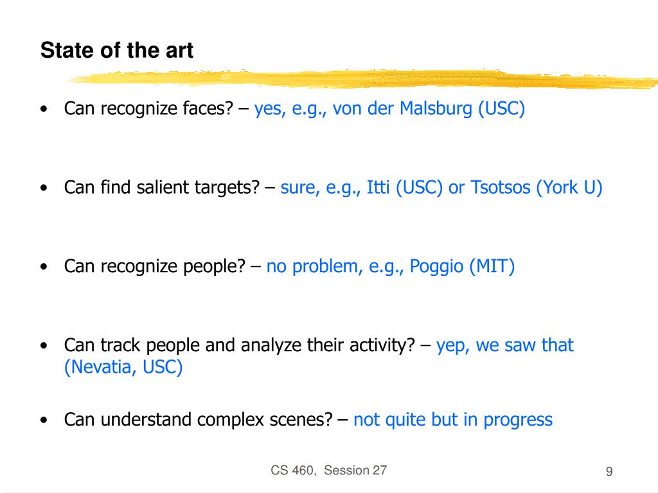Select the 'Can find salient targets?' text
Image resolution: width=658 pixels, height=493 pixels.
pyautogui.click(x=162, y=188)
